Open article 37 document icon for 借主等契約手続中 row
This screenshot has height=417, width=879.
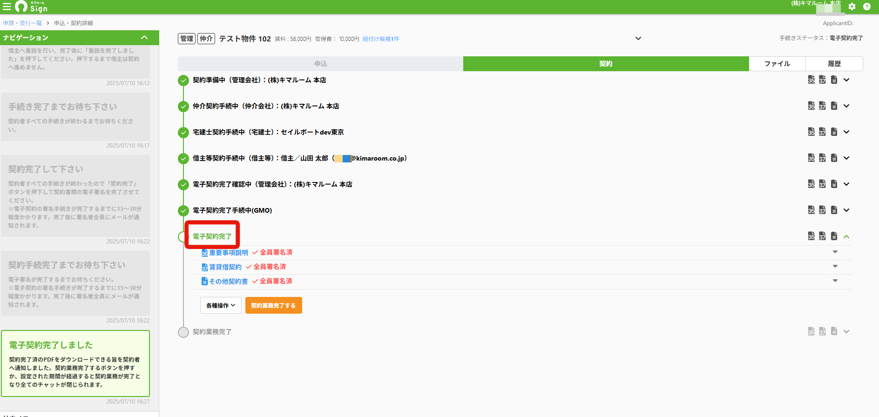(823, 158)
